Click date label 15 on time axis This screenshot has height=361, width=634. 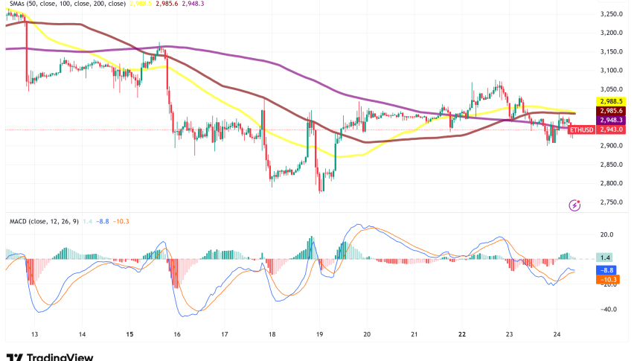[129, 333]
